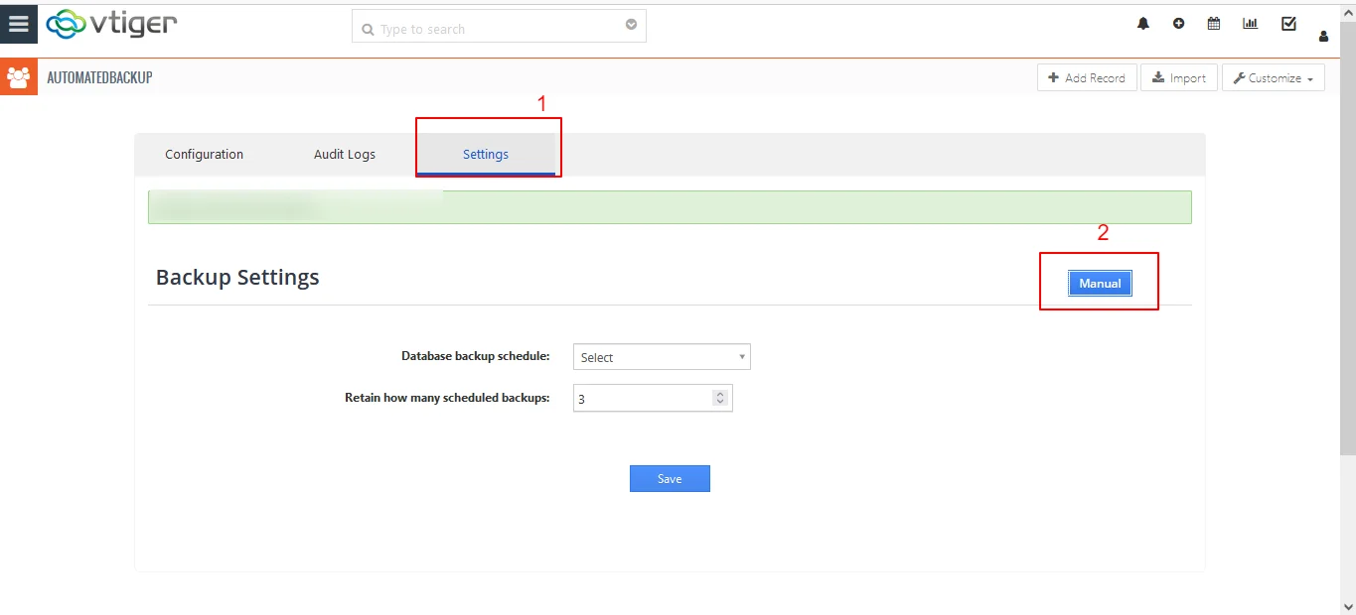Click the retained backups stepper arrows
Viewport: 1356px width, 615px height.
pos(720,398)
